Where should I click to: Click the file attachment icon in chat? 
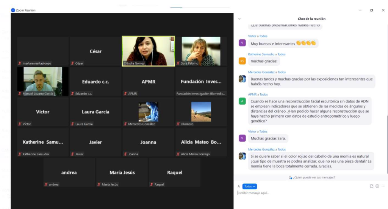click(372, 186)
